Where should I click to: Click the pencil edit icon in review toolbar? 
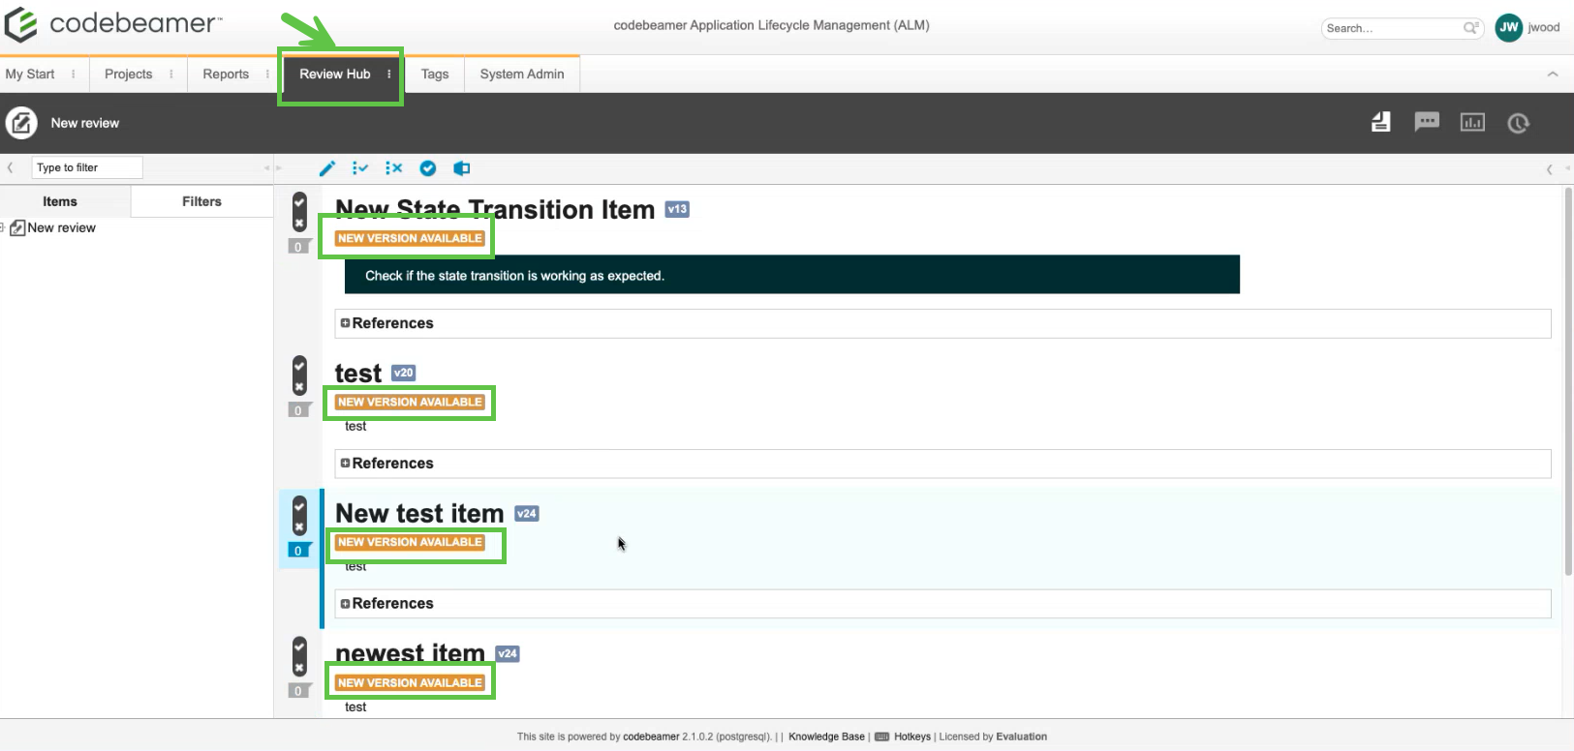click(x=327, y=168)
